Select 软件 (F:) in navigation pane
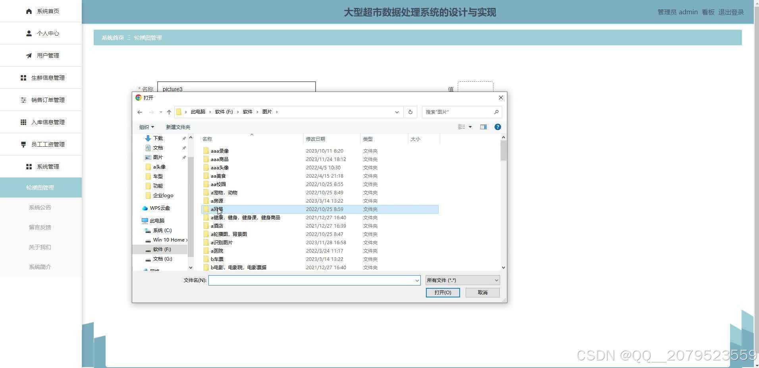 coord(160,249)
